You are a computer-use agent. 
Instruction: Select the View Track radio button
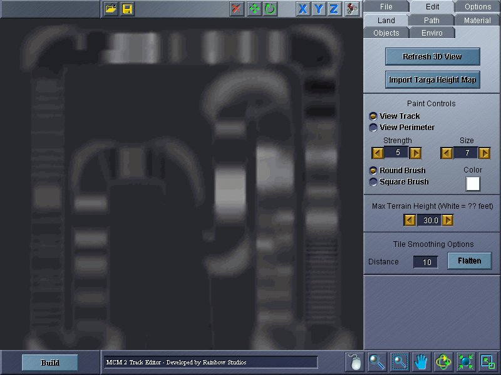point(373,116)
